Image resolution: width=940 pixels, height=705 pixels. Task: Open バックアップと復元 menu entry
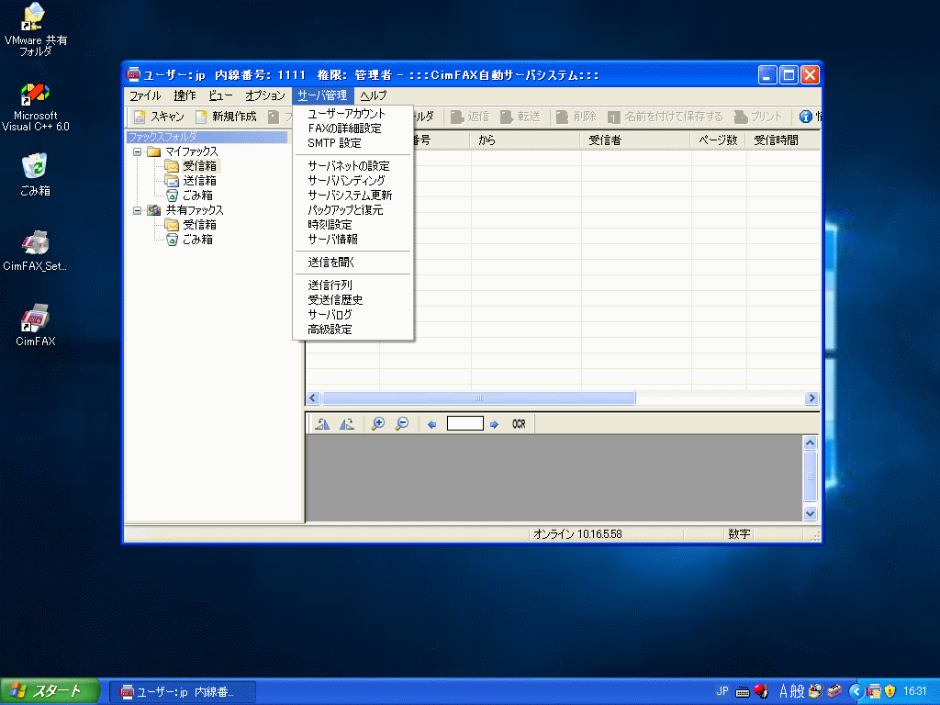coord(353,210)
